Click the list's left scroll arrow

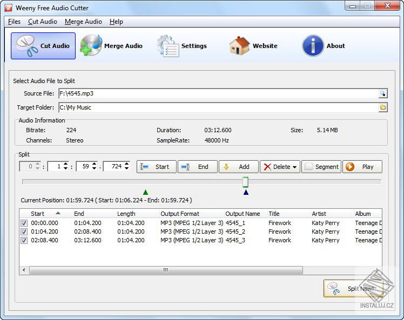click(x=24, y=270)
